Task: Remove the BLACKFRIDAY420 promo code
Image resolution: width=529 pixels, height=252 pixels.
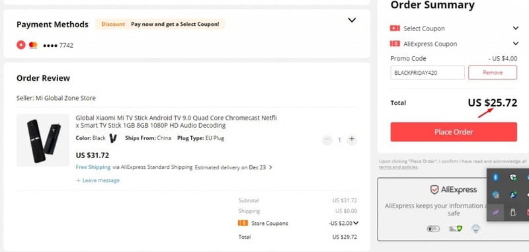Action: click(x=493, y=73)
